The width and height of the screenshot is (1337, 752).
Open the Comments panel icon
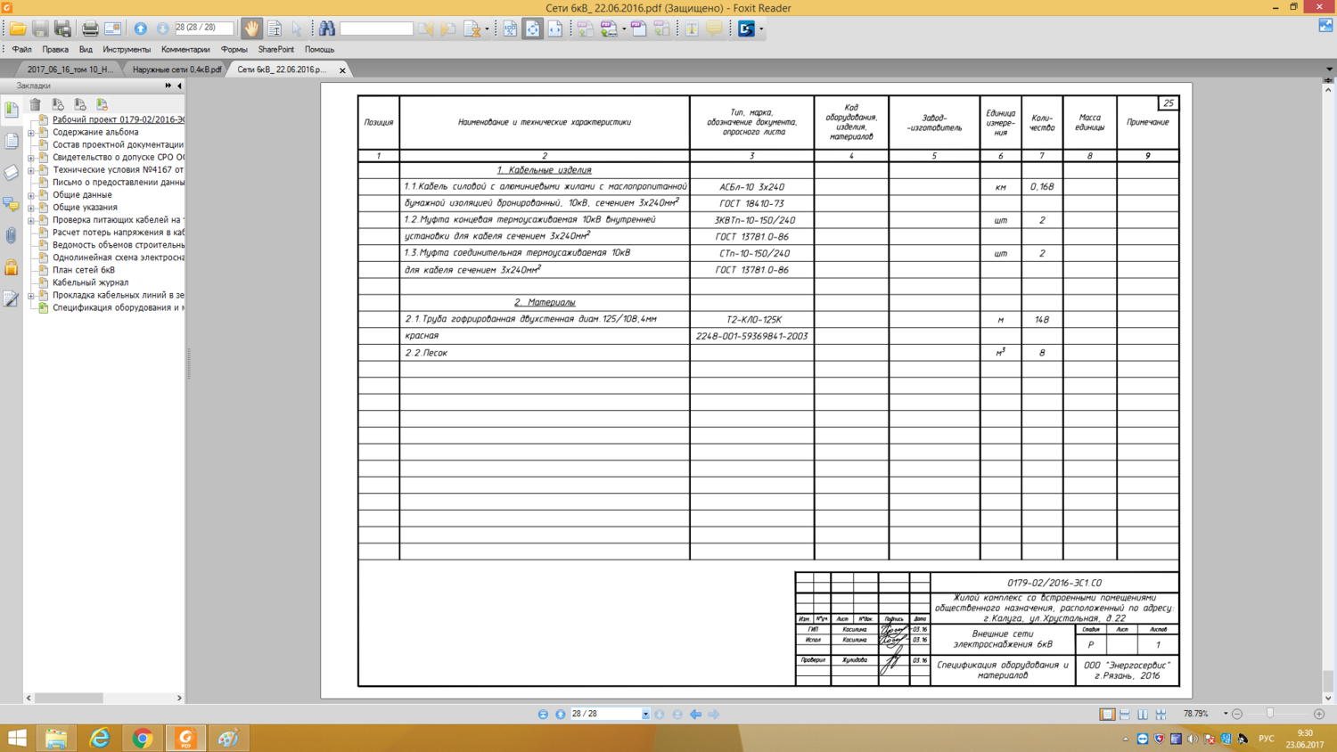(12, 204)
